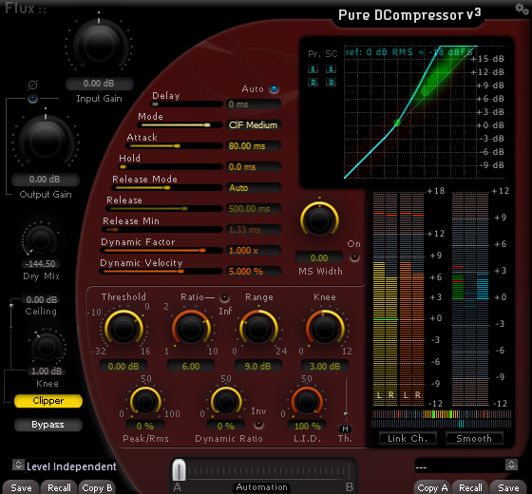Click the Dynamic Ratio knob
532x494 pixels.
point(226,402)
